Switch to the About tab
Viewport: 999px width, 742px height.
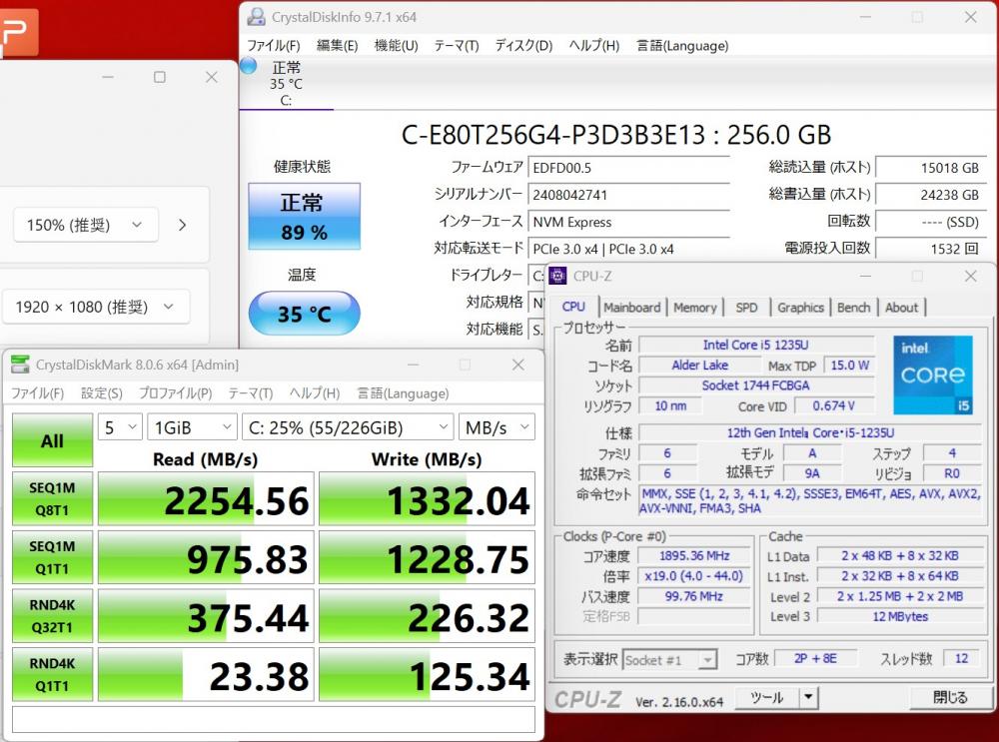point(901,308)
